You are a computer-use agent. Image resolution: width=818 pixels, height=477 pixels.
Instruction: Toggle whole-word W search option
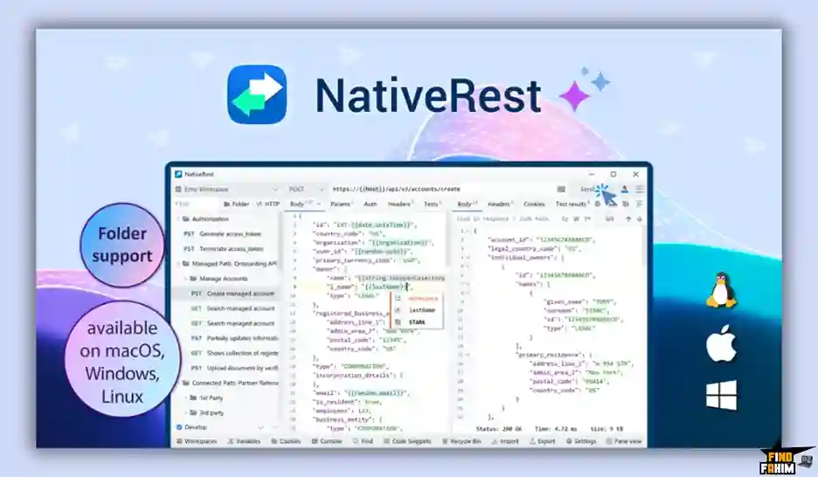576,219
